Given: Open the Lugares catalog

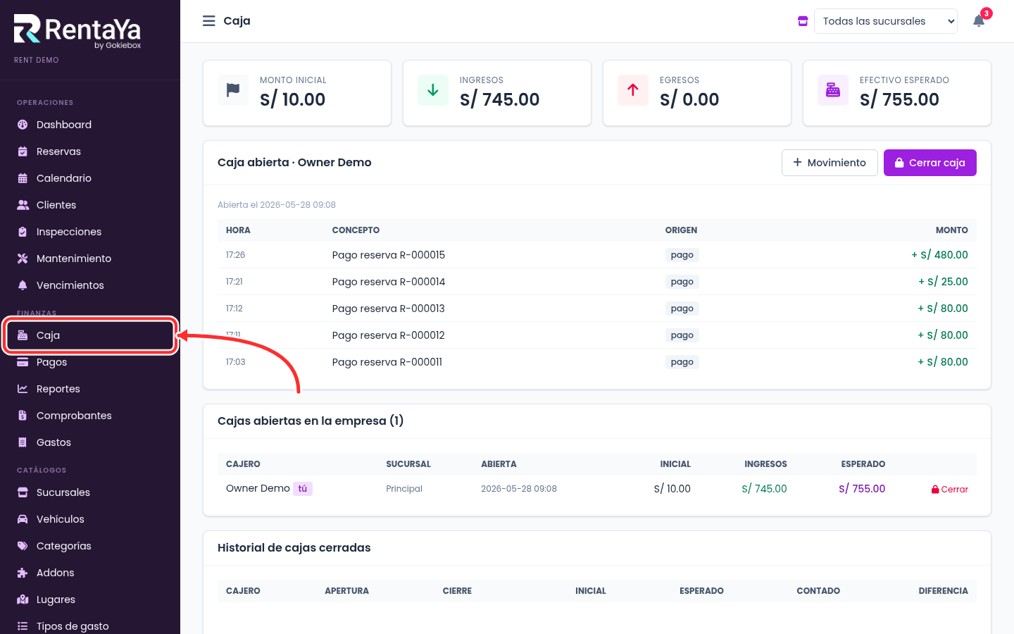Looking at the screenshot, I should point(90,599).
